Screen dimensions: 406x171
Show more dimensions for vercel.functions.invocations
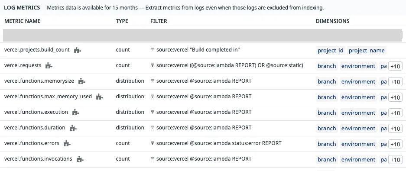(395, 160)
